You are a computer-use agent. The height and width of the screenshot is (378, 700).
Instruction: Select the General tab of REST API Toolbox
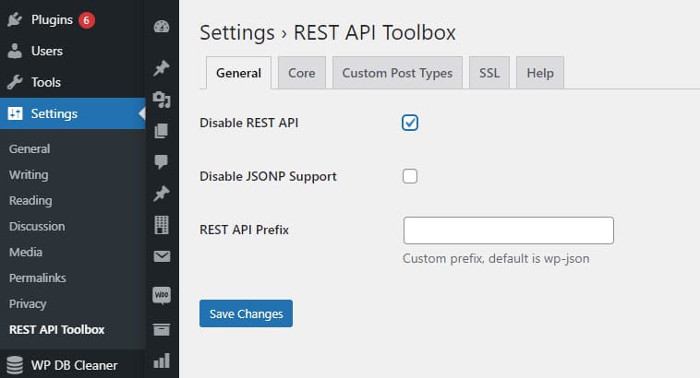[x=238, y=73]
